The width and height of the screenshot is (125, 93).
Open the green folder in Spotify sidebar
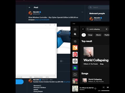click(x=75, y=68)
